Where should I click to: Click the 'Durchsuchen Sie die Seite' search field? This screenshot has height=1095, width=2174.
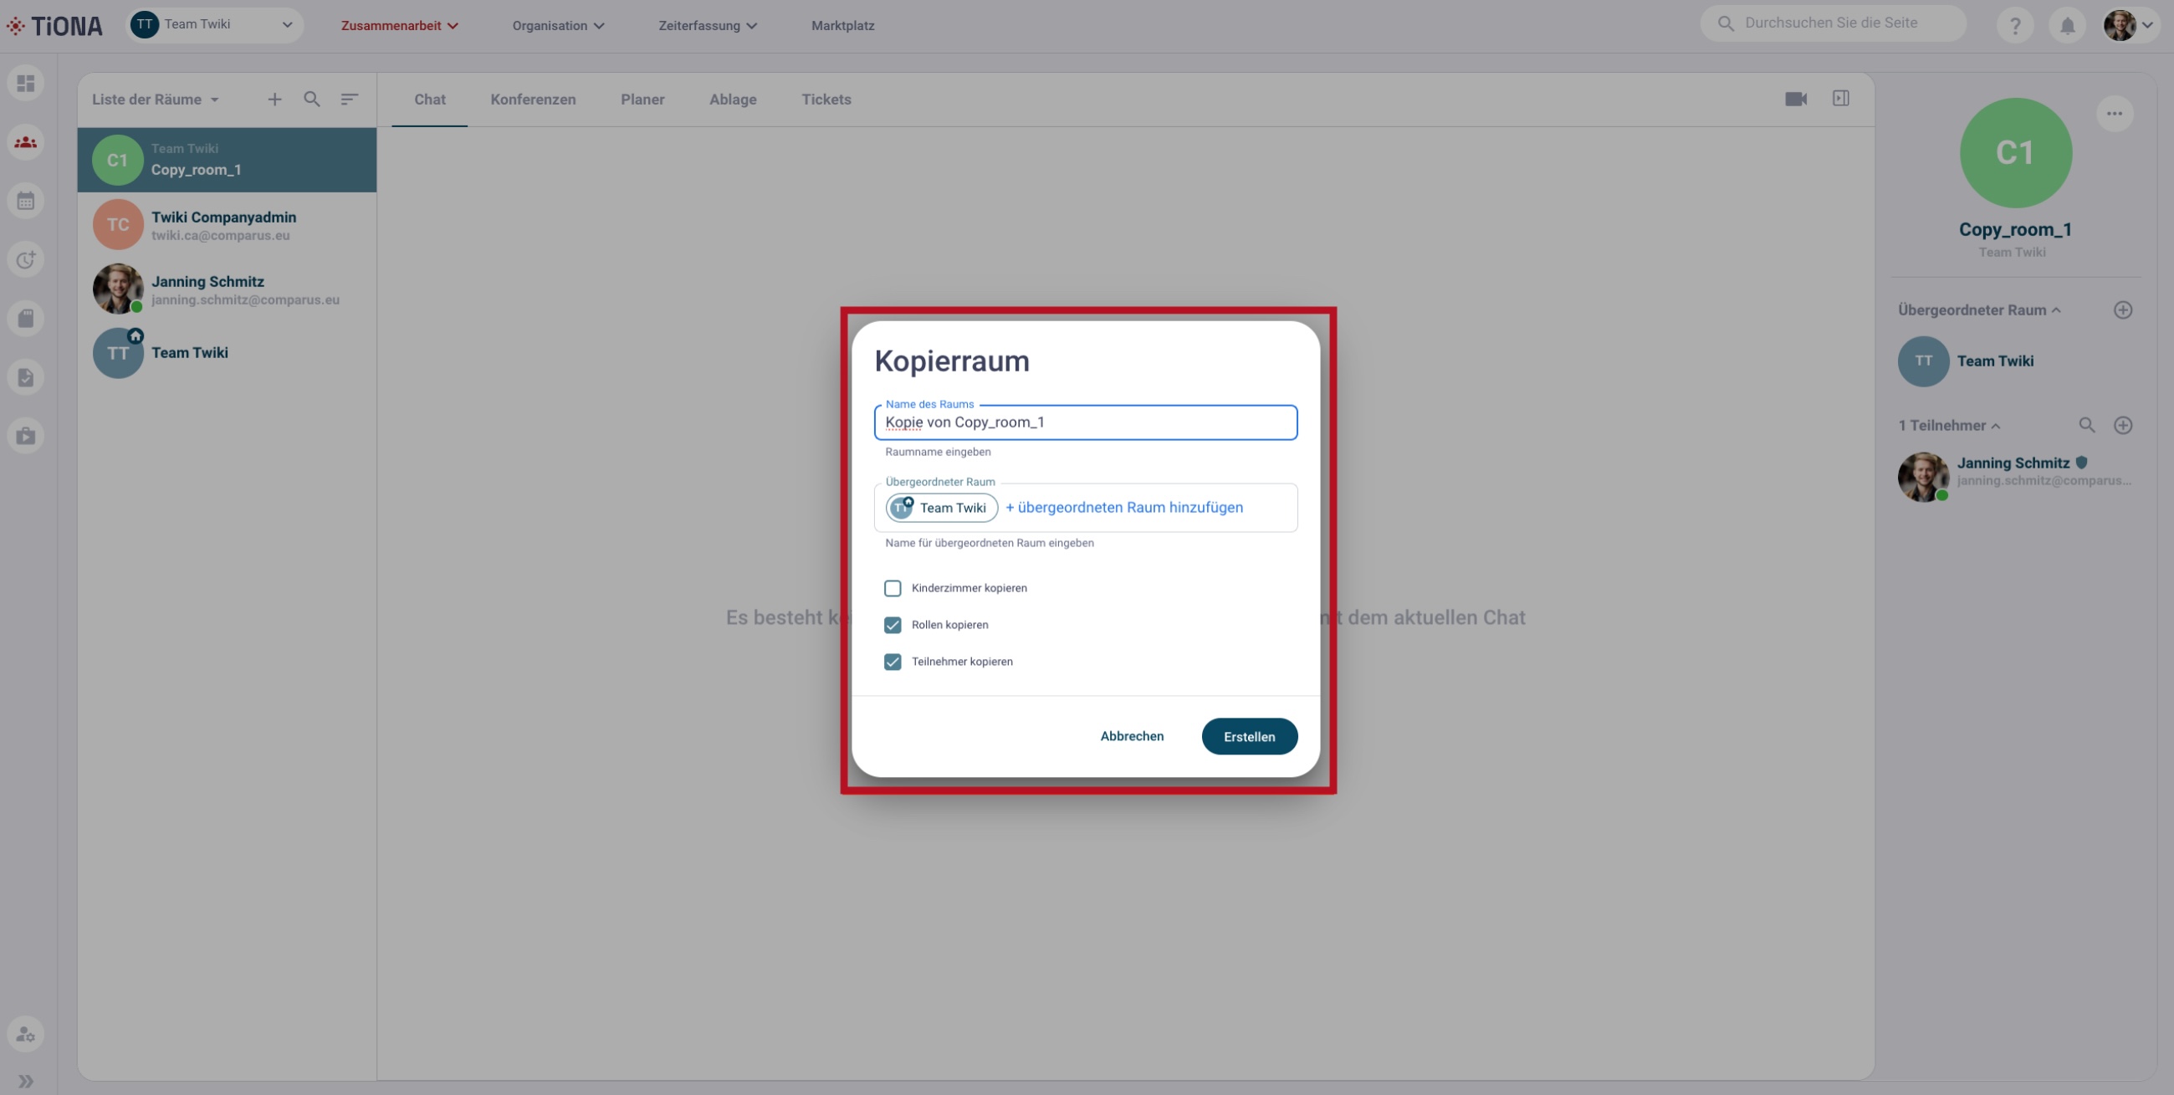coord(1833,23)
